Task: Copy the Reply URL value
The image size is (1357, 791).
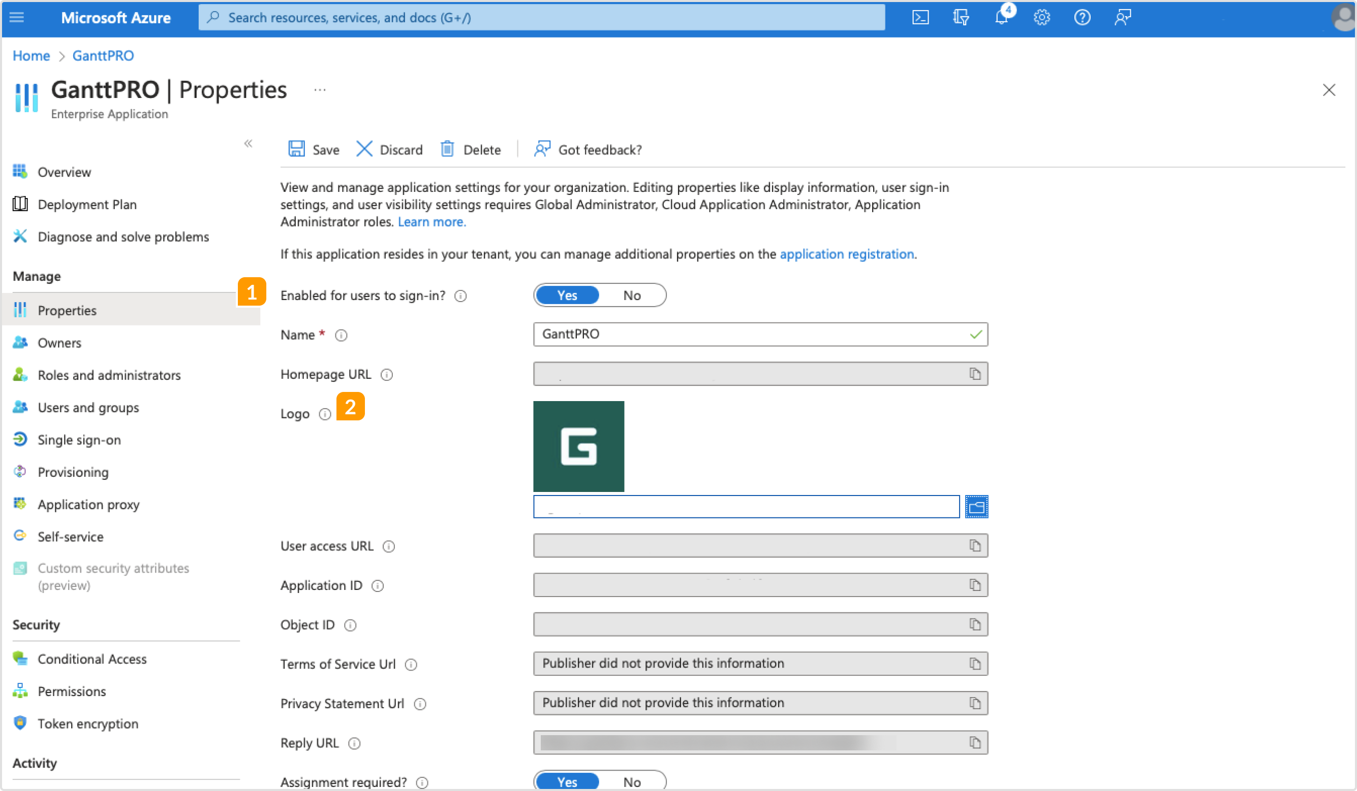Action: [x=975, y=743]
